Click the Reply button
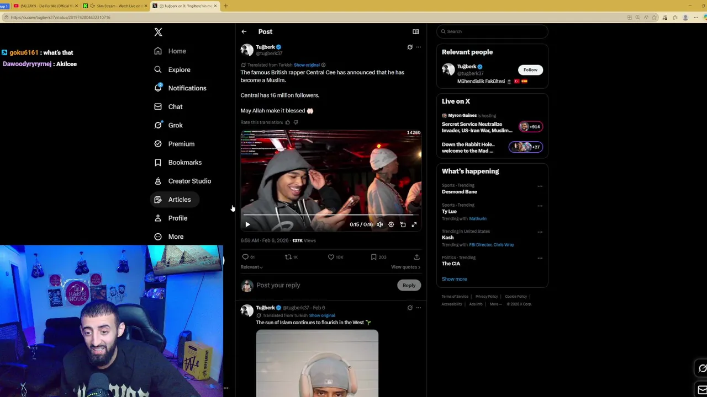This screenshot has width=707, height=397. pos(409,285)
